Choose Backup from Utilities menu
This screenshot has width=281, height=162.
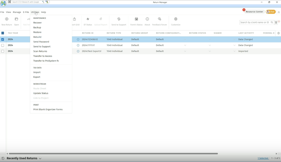37,28
